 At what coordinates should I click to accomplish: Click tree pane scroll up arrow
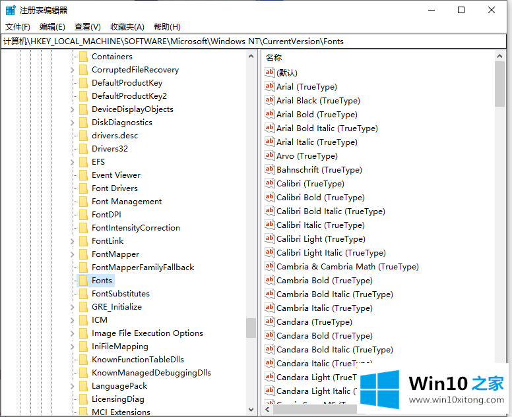click(x=251, y=56)
